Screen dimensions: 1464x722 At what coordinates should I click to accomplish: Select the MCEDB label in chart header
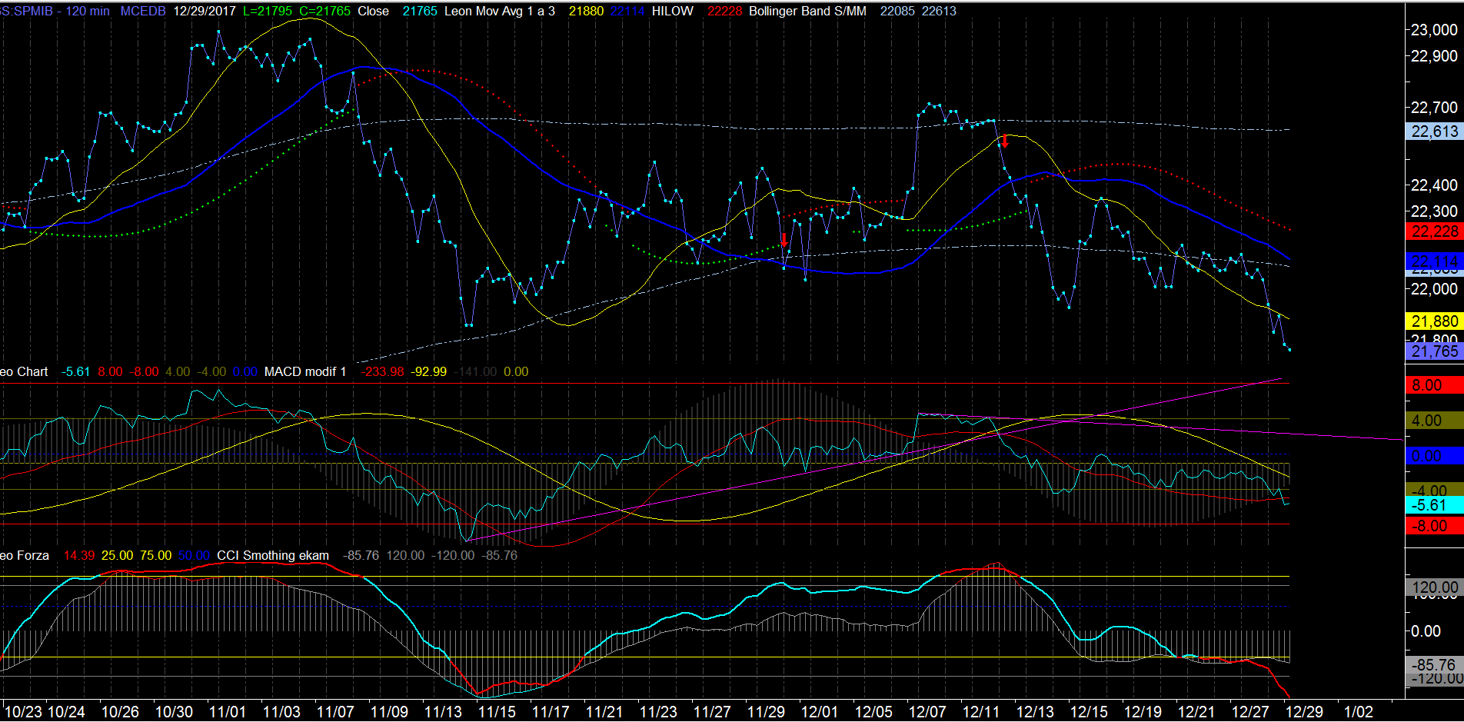[143, 12]
